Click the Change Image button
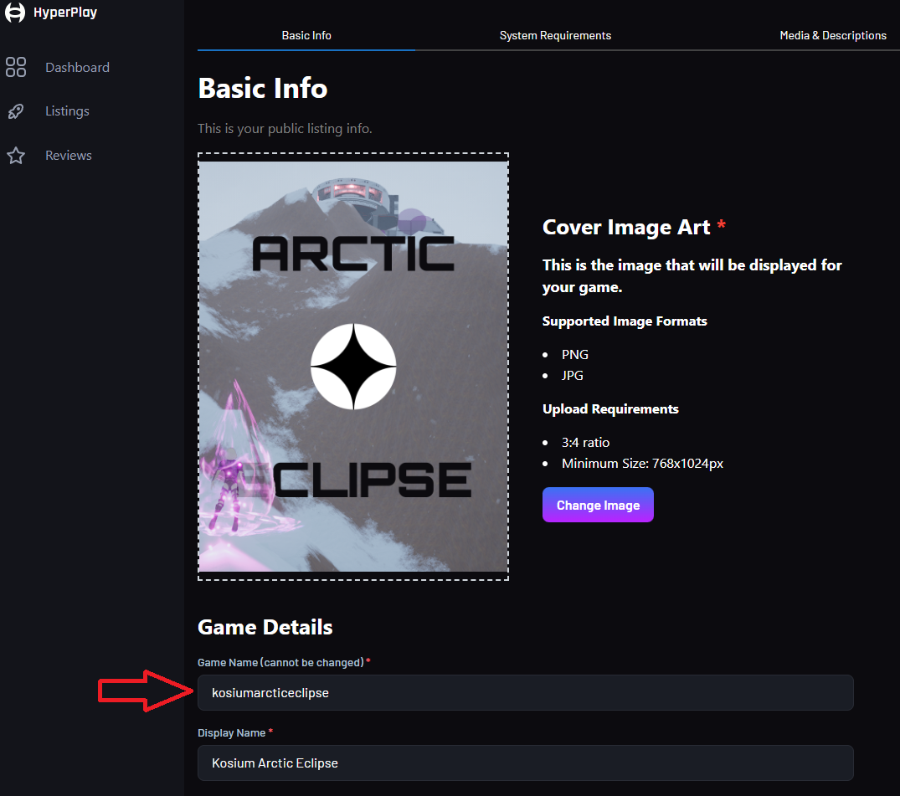 [x=598, y=505]
